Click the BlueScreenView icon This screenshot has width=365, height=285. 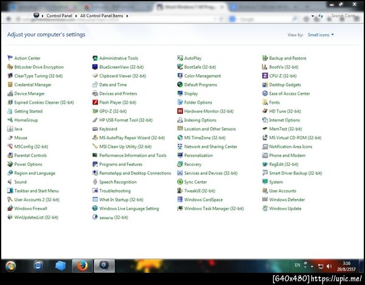tap(95, 67)
